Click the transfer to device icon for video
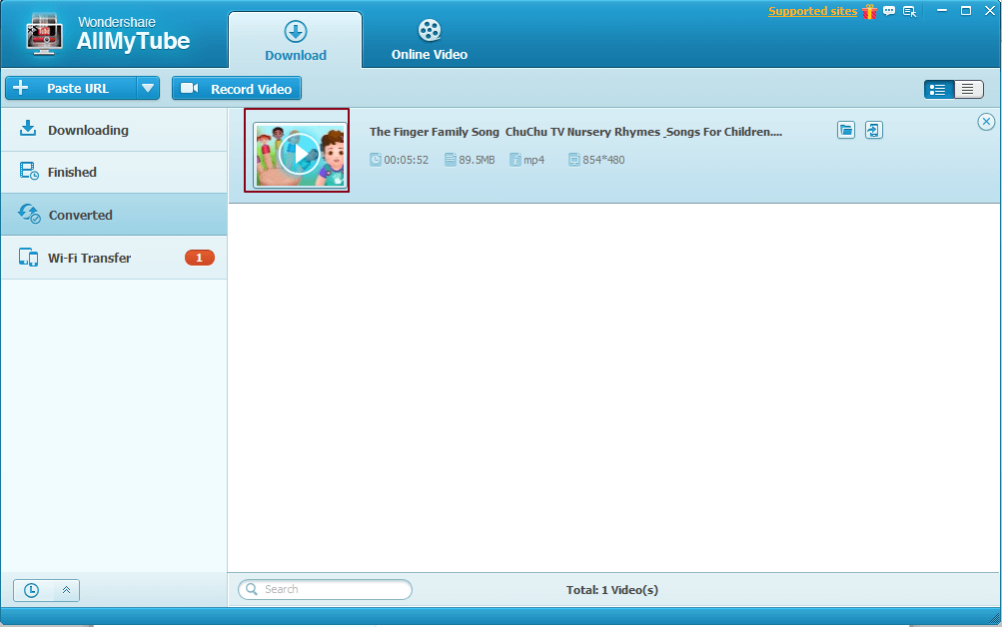This screenshot has height=627, width=1002. pos(873,130)
